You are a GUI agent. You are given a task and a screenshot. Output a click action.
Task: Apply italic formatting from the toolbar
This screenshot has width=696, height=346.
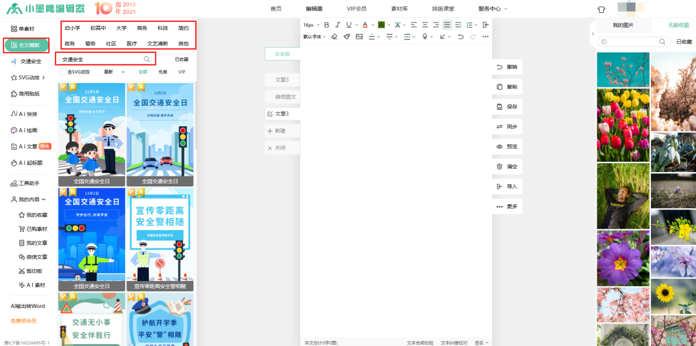point(337,24)
